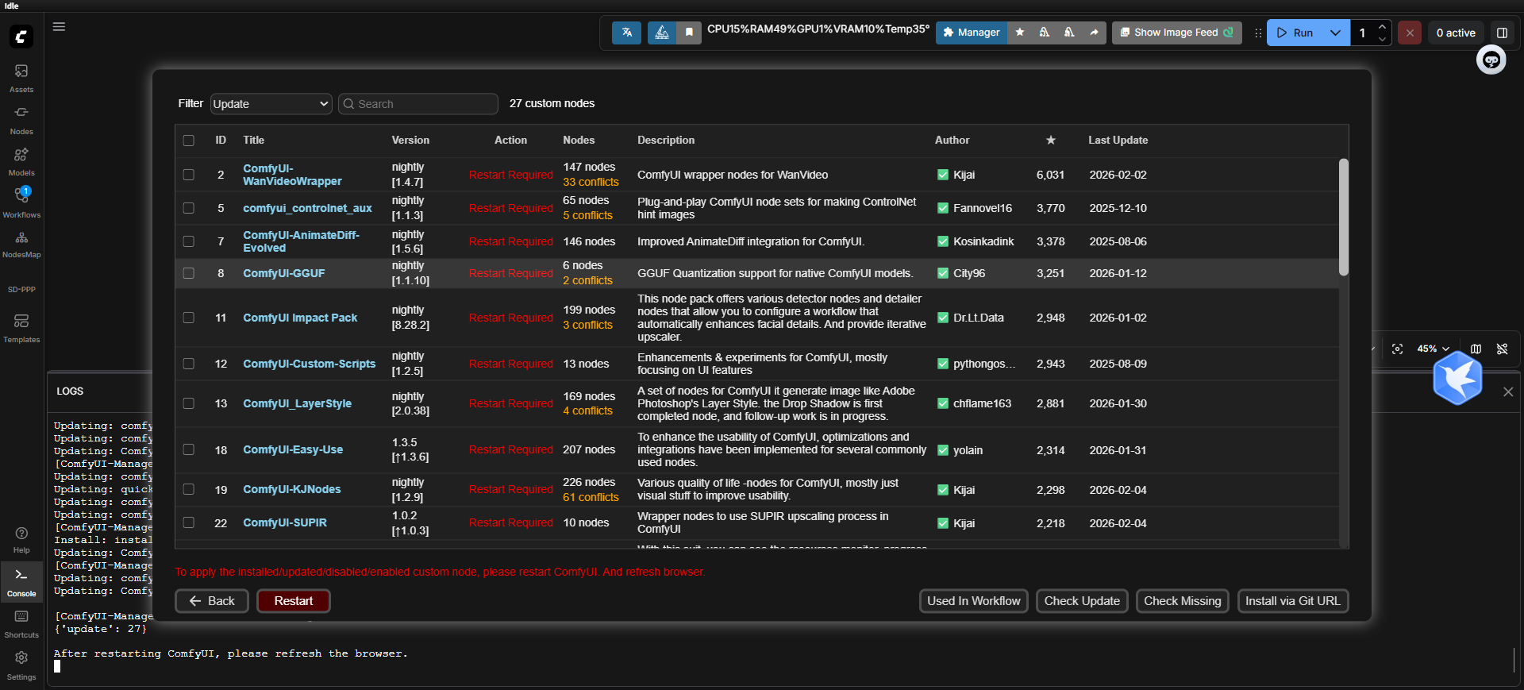The width and height of the screenshot is (1524, 690).
Task: Open the ComfyUI-SUPIR title link
Action: coord(285,523)
